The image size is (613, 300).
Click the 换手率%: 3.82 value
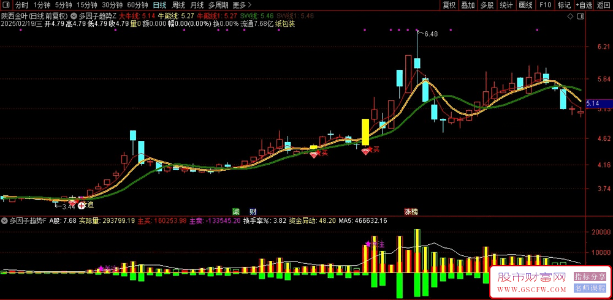(265, 220)
